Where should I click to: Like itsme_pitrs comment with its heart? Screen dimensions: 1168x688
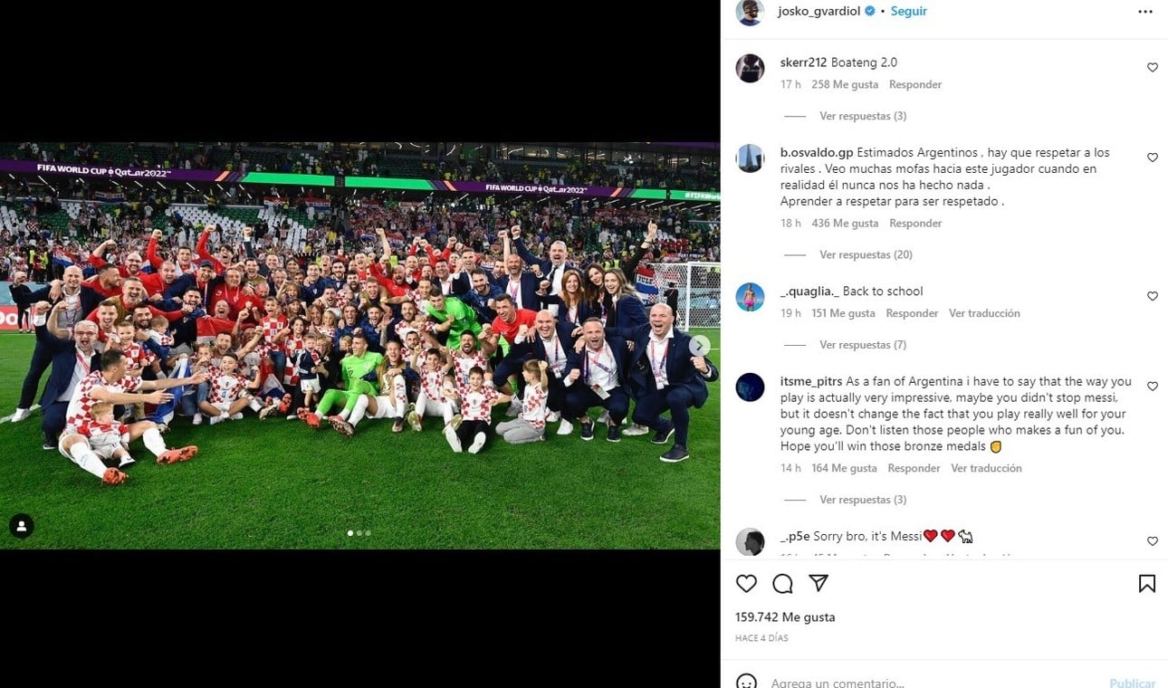tap(1152, 387)
